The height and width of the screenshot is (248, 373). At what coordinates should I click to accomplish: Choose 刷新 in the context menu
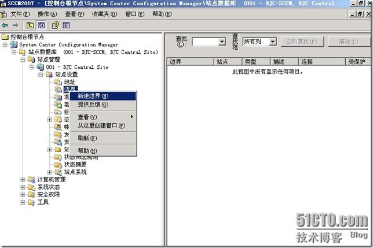click(x=103, y=138)
